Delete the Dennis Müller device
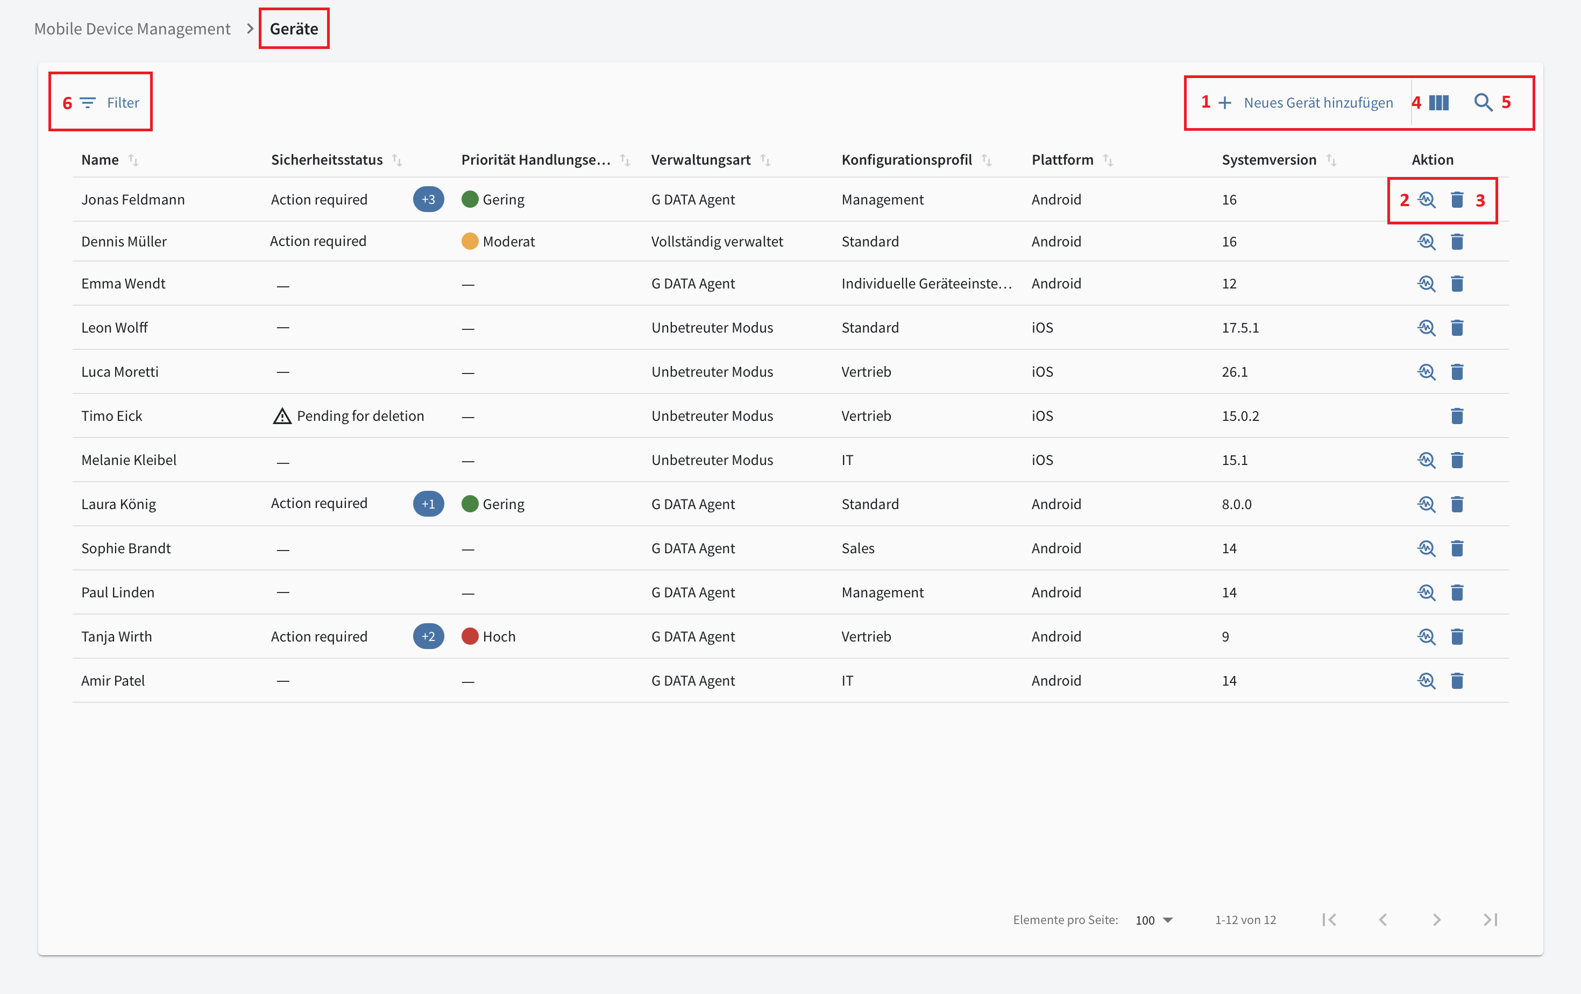 (1457, 242)
